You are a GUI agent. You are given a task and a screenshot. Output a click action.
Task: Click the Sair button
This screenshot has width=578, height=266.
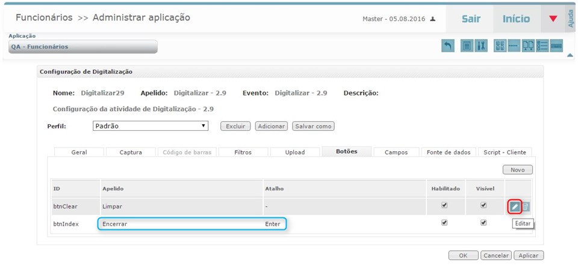(x=471, y=19)
